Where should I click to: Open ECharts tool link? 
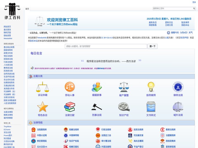[x=7, y=129]
